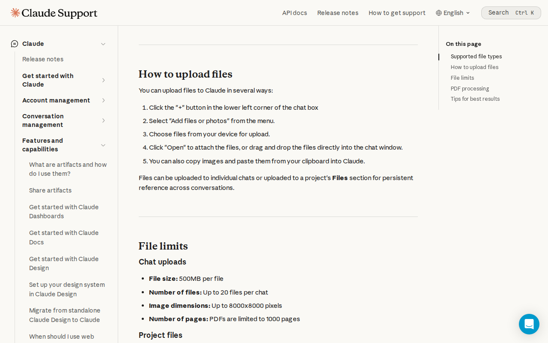Open Release notes in the sidebar
Viewport: 548px width, 343px height.
tap(43, 59)
